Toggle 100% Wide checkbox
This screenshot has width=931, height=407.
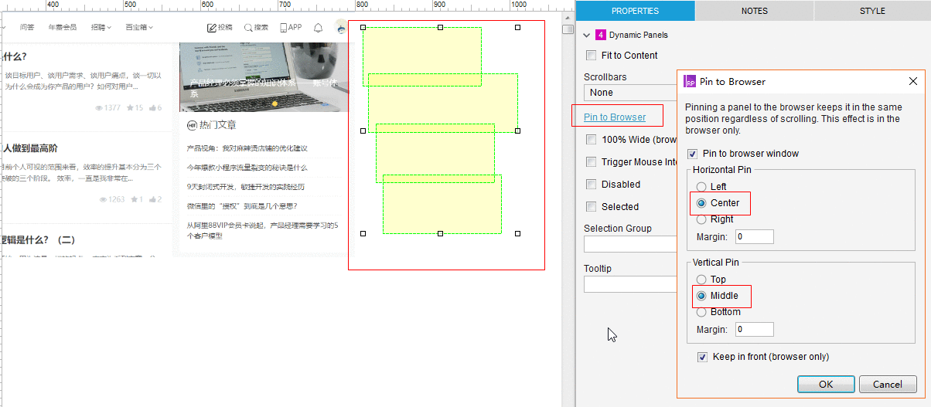(592, 140)
